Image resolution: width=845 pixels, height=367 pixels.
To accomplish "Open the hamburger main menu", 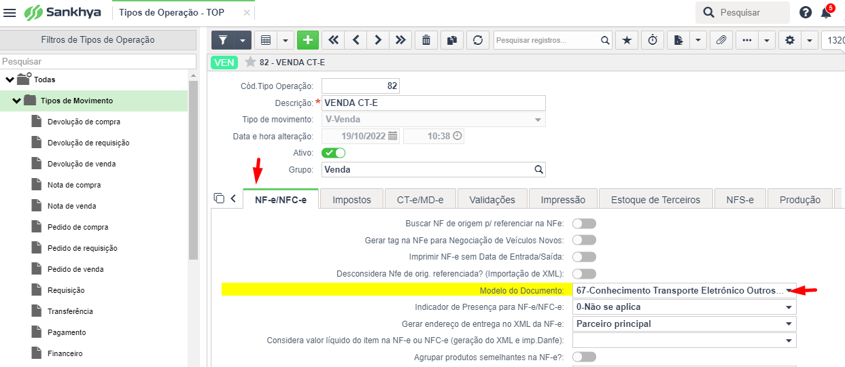I will click(x=10, y=13).
